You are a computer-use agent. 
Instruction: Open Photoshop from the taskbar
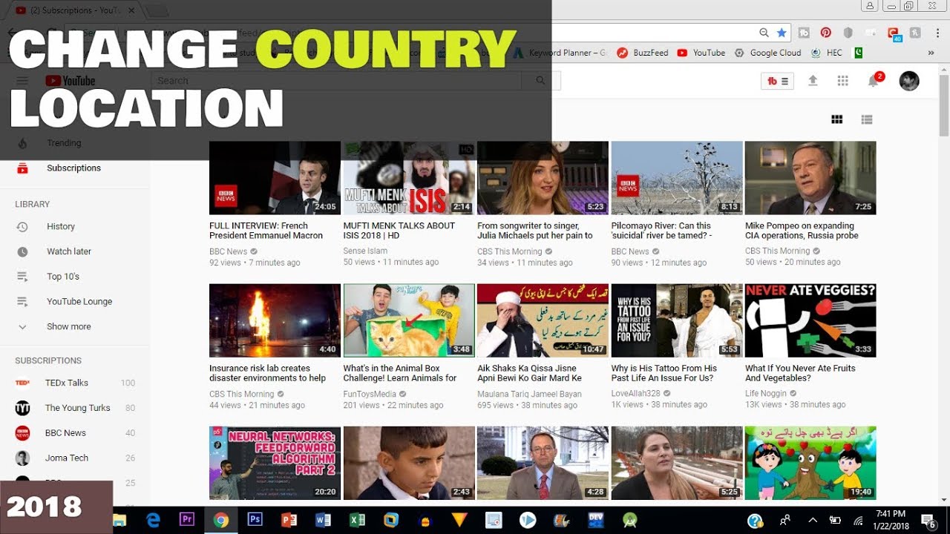point(255,520)
